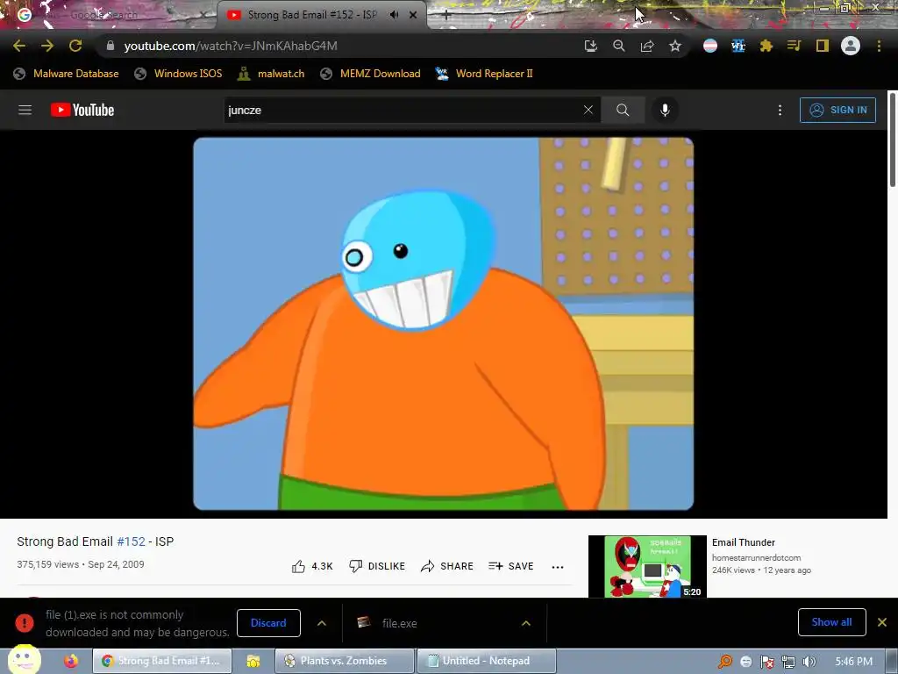Click the SHARE button
Screen dimensions: 898x674
pyautogui.click(x=446, y=566)
